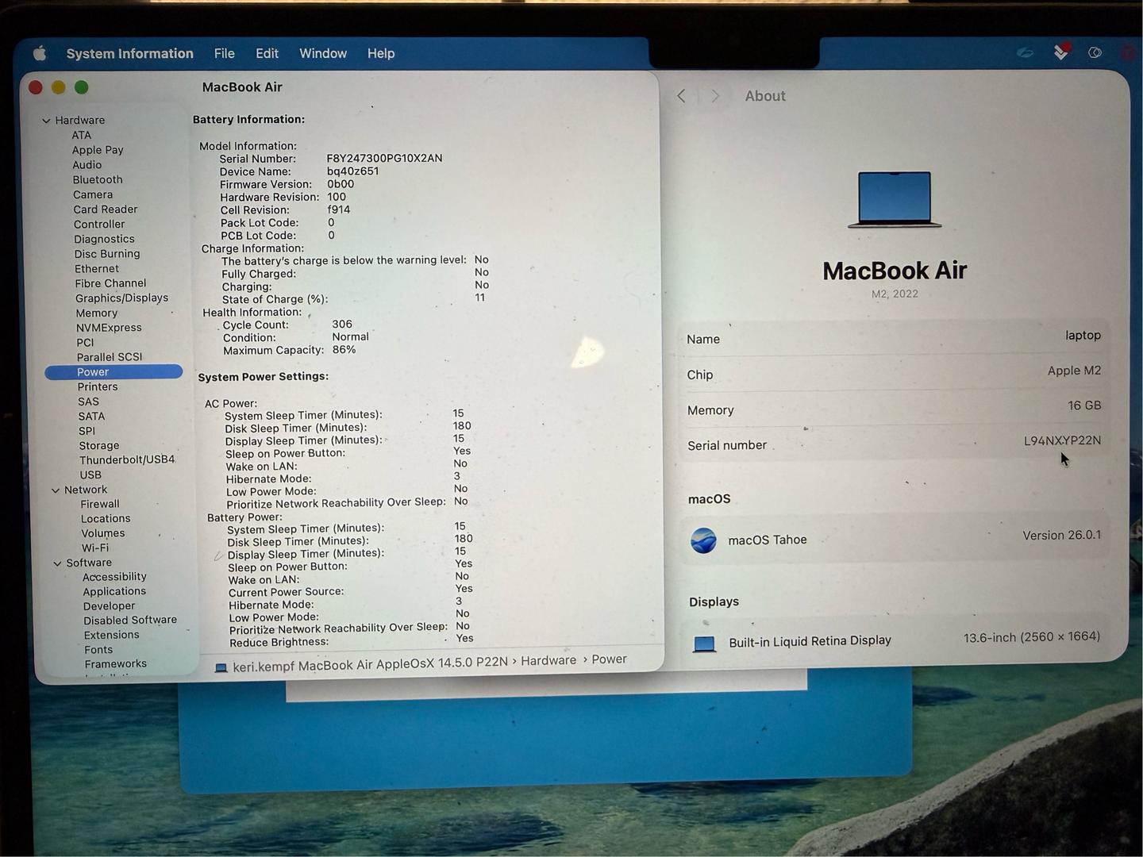Select Storage in the sidebar

pos(99,446)
